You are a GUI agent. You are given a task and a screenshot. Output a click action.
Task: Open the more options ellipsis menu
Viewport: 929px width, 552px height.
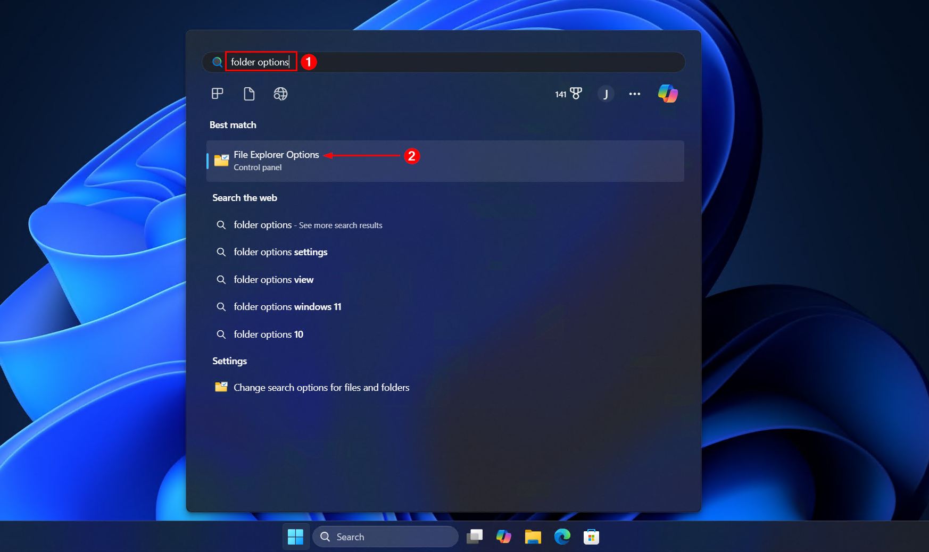coord(635,94)
